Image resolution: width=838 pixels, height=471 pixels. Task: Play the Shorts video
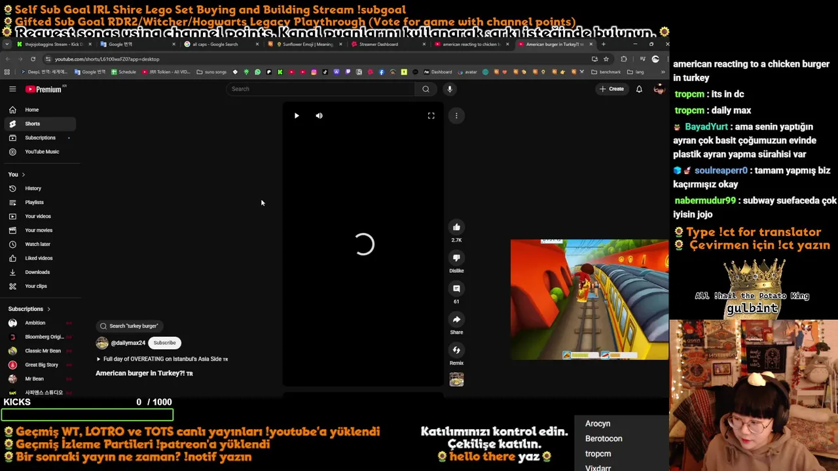click(x=297, y=116)
